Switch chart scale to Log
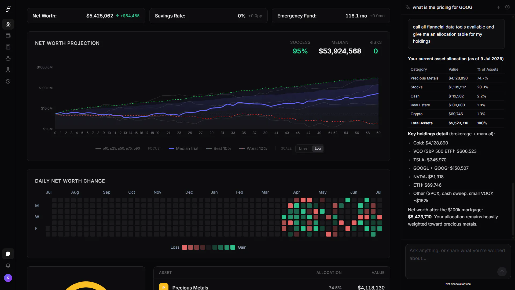This screenshot has width=515, height=290. pos(318,148)
